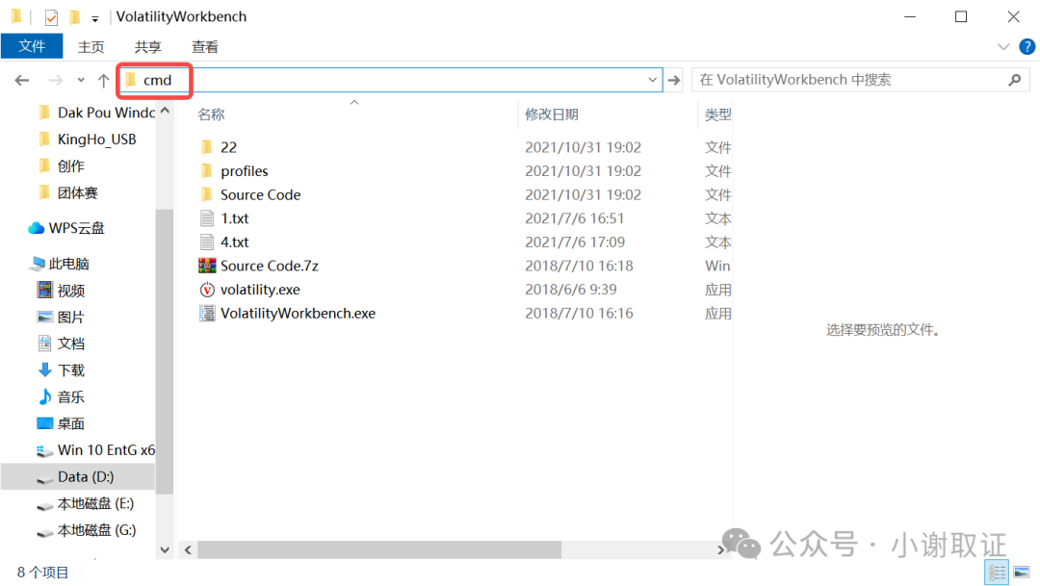Open 文档 library in sidebar
1040x586 pixels.
coord(71,344)
